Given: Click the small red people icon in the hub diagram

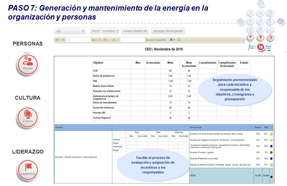Looking at the screenshot, I should coord(271,38).
